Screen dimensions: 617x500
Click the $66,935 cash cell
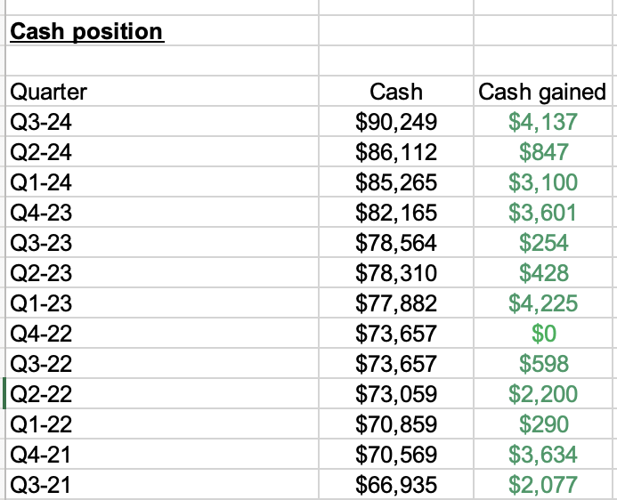point(396,485)
